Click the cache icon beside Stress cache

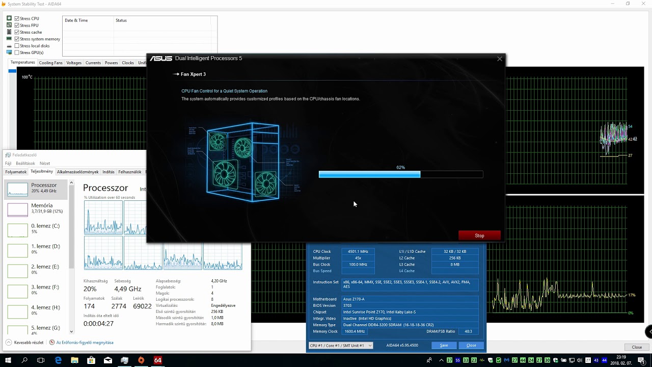click(9, 32)
